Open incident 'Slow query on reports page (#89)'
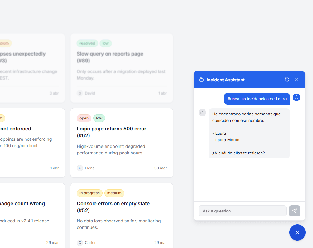The width and height of the screenshot is (313, 248). [x=110, y=57]
